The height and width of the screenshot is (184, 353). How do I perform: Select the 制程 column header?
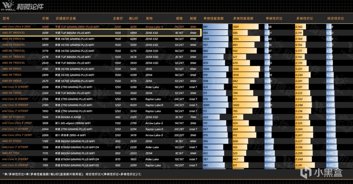pos(193,18)
